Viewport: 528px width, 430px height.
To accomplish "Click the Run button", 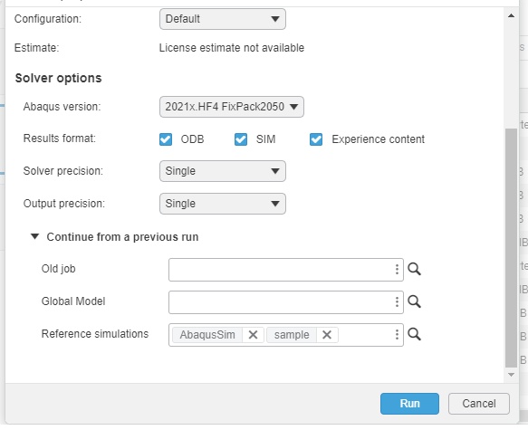I will click(x=409, y=404).
